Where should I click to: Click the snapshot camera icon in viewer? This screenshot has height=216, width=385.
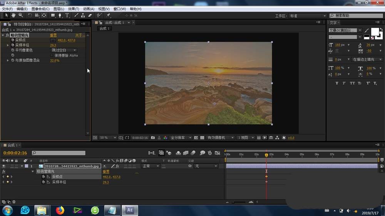point(153,138)
